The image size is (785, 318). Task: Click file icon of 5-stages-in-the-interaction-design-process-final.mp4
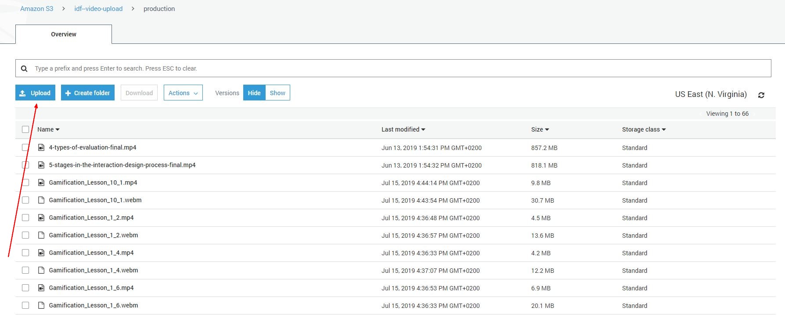point(41,165)
